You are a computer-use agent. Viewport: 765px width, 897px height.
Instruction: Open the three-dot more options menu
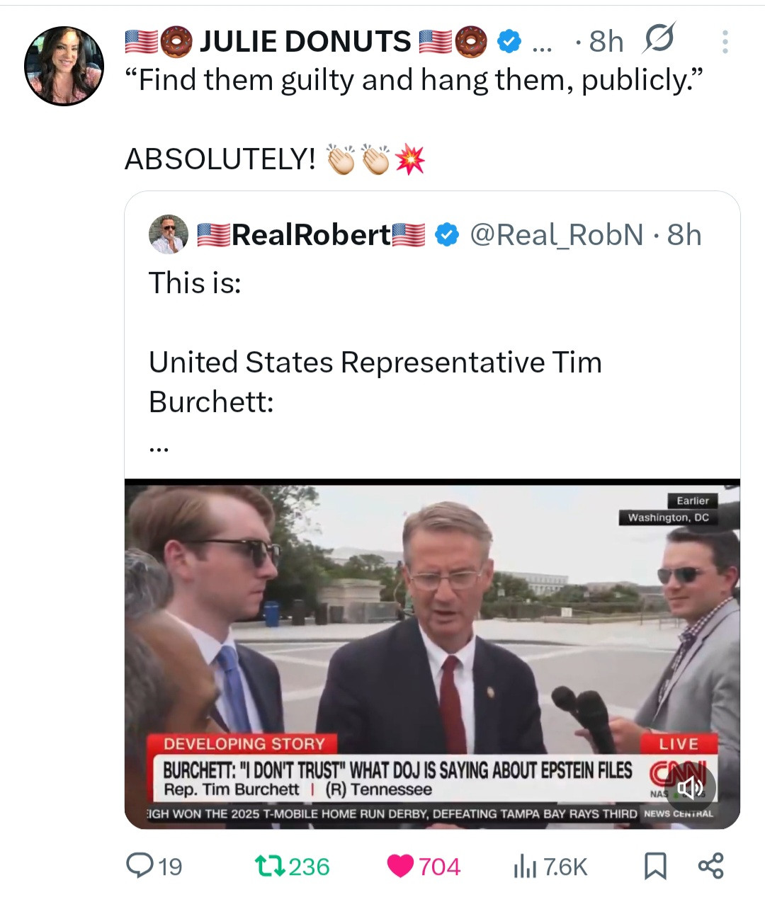(x=724, y=42)
